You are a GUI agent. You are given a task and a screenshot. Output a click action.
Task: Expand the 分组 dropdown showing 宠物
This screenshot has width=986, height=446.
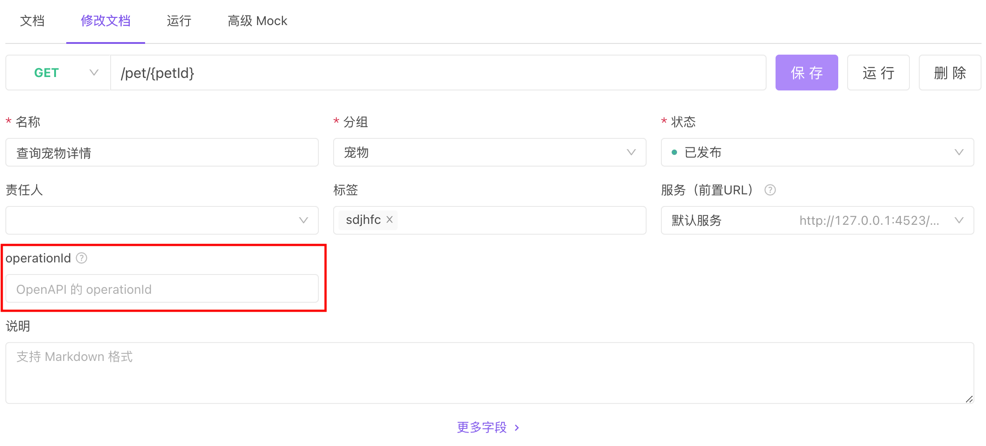pos(489,152)
